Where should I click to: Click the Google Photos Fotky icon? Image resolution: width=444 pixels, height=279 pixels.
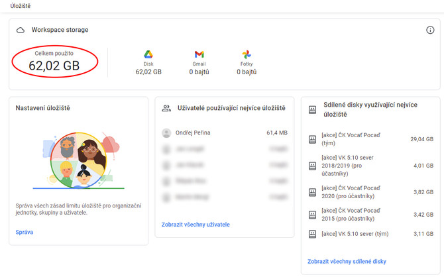click(x=247, y=54)
